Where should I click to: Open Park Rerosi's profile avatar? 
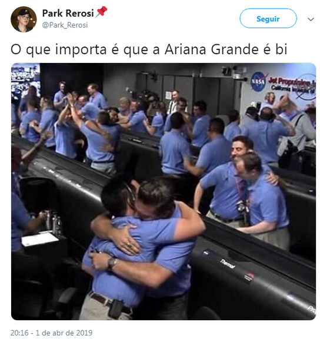coord(24,19)
